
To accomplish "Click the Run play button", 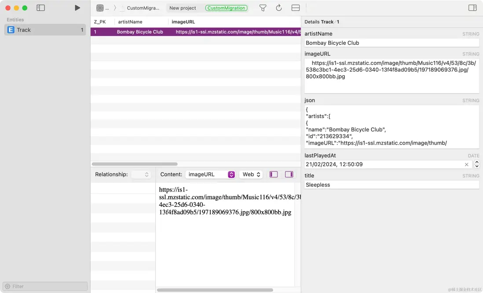I will point(77,8).
